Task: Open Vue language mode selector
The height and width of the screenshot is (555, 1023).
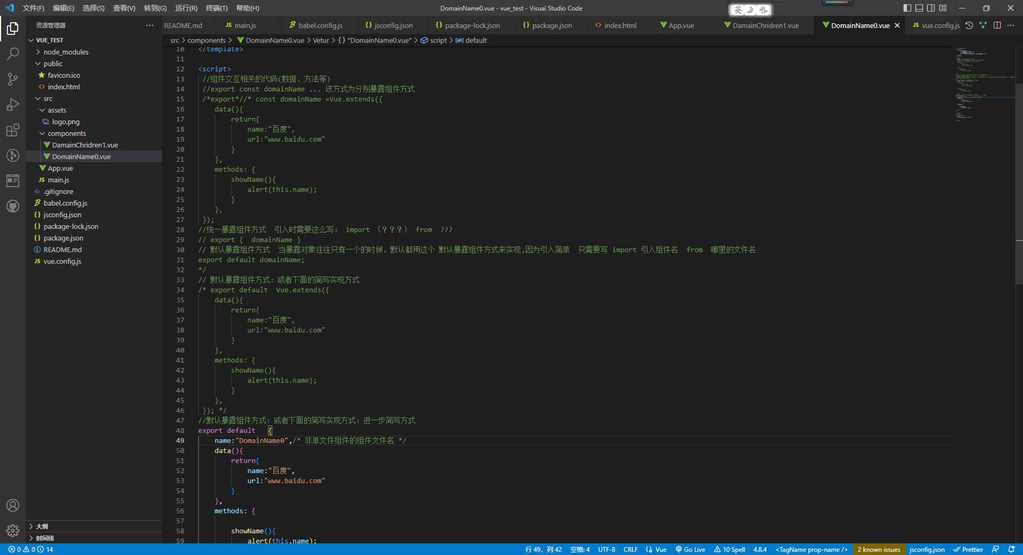Action: click(x=656, y=550)
